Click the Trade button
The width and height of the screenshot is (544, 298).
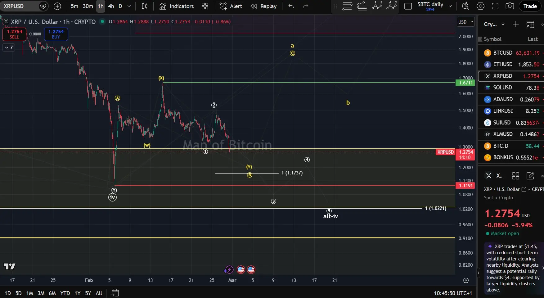pos(530,6)
